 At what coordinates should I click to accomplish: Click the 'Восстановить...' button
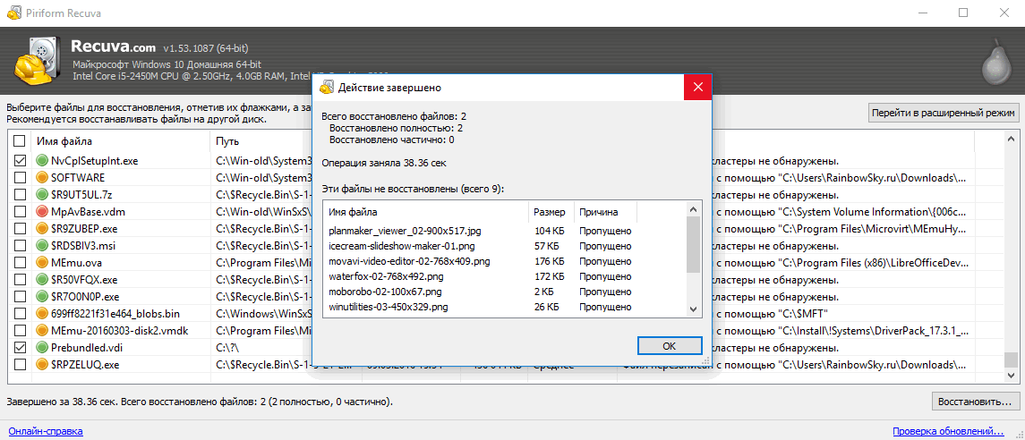click(x=975, y=400)
